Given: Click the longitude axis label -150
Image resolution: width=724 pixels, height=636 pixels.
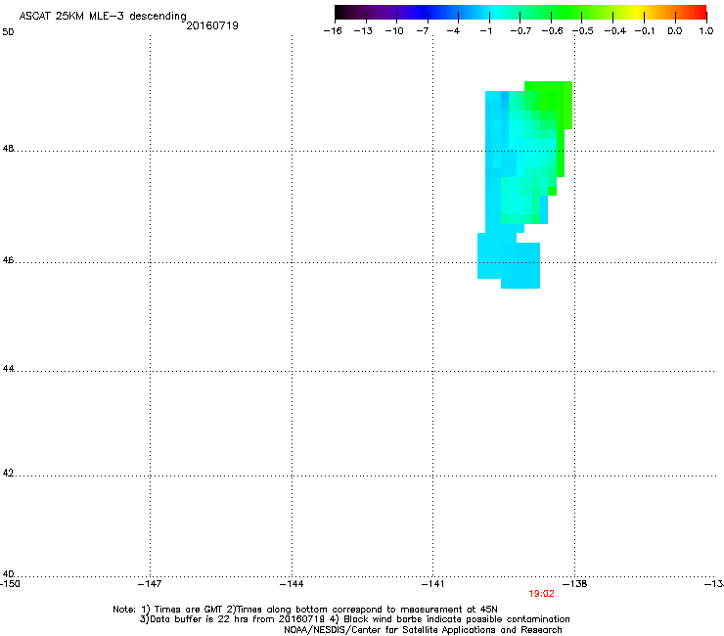Looking at the screenshot, I should click(10, 583).
